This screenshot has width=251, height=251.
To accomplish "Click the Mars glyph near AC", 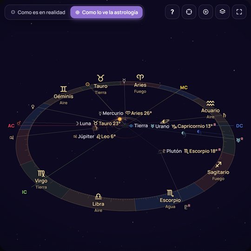I will [19, 123].
